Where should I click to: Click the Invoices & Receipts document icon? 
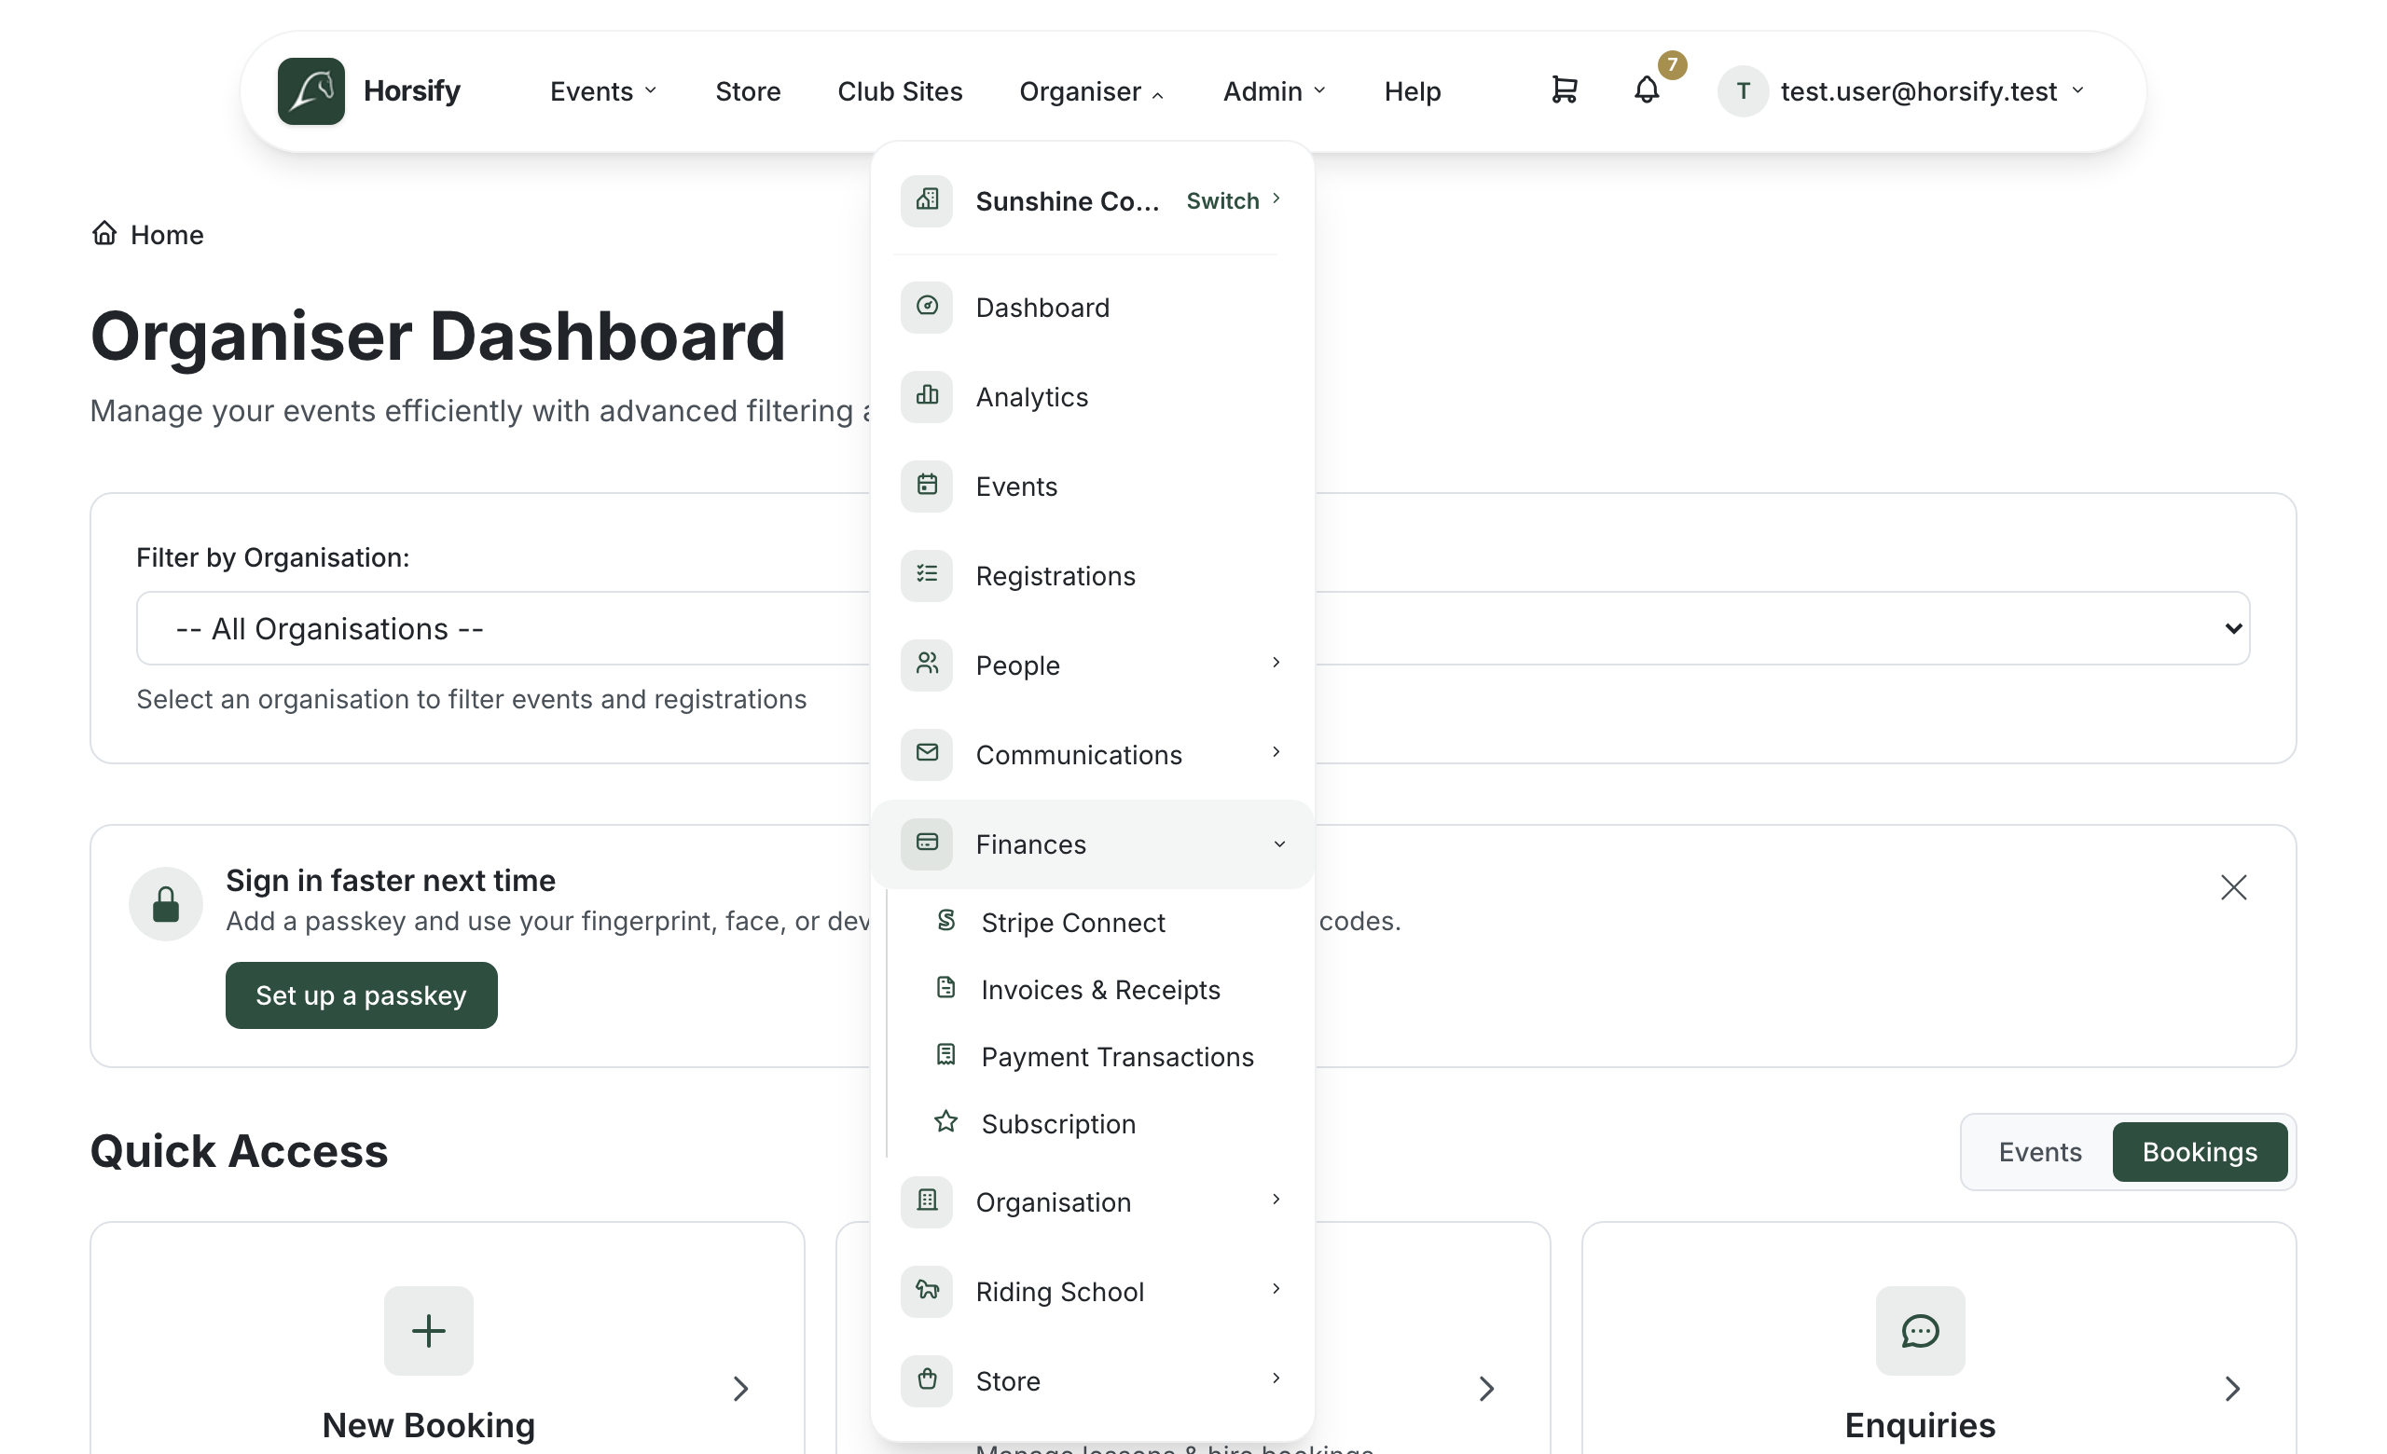click(x=946, y=988)
